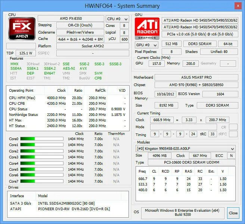This screenshot has width=245, height=224.
Task: Click the module ECC value N
Action: 231,156
